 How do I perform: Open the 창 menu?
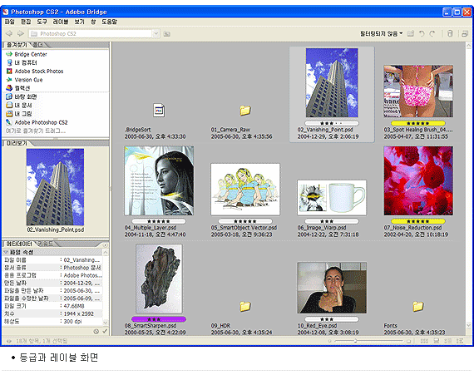pyautogui.click(x=93, y=22)
